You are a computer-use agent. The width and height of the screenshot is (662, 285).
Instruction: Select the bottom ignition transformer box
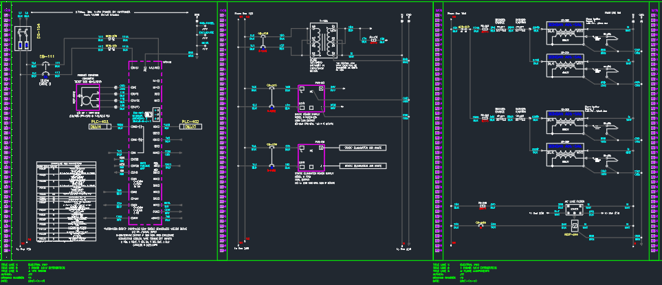pos(565,155)
